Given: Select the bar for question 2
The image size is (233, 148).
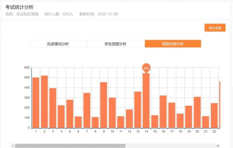Looking at the screenshot, I should click(44, 102).
